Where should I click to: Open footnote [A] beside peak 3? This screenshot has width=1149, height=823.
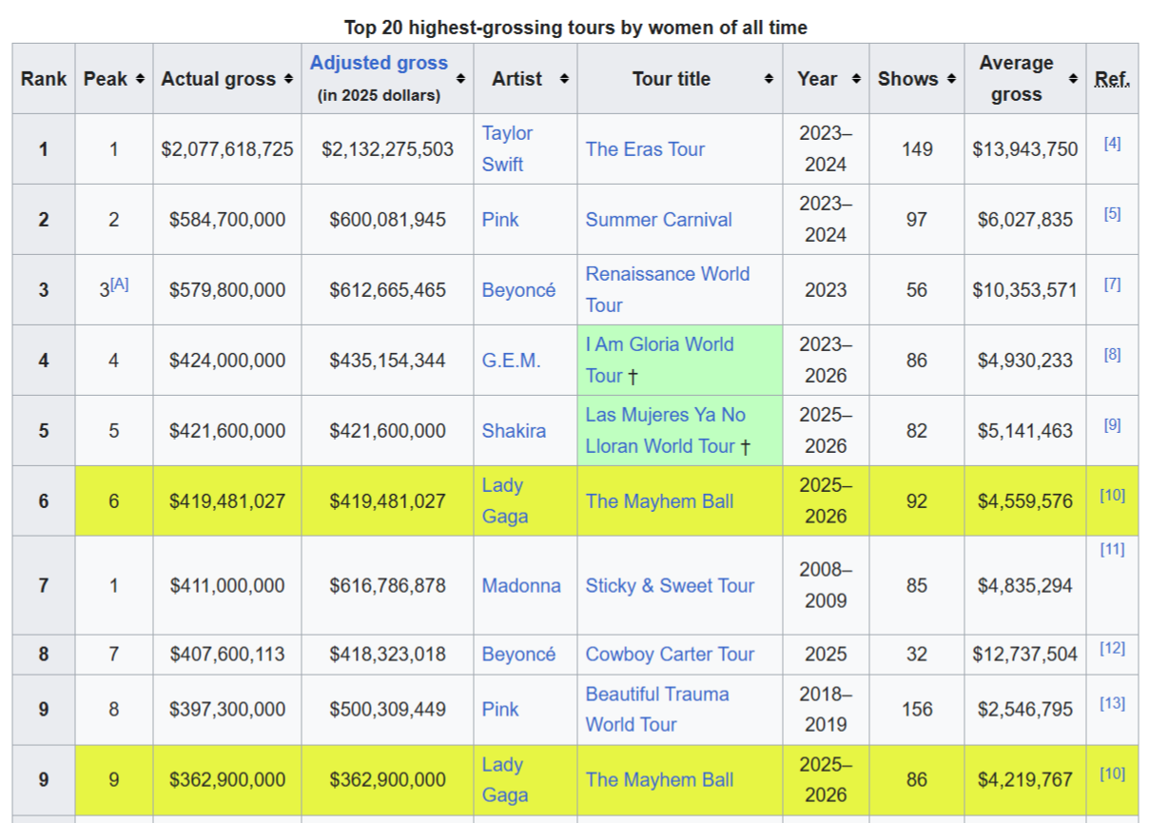click(120, 284)
